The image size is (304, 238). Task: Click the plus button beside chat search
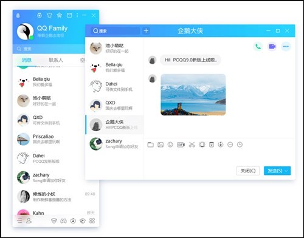tap(146, 31)
